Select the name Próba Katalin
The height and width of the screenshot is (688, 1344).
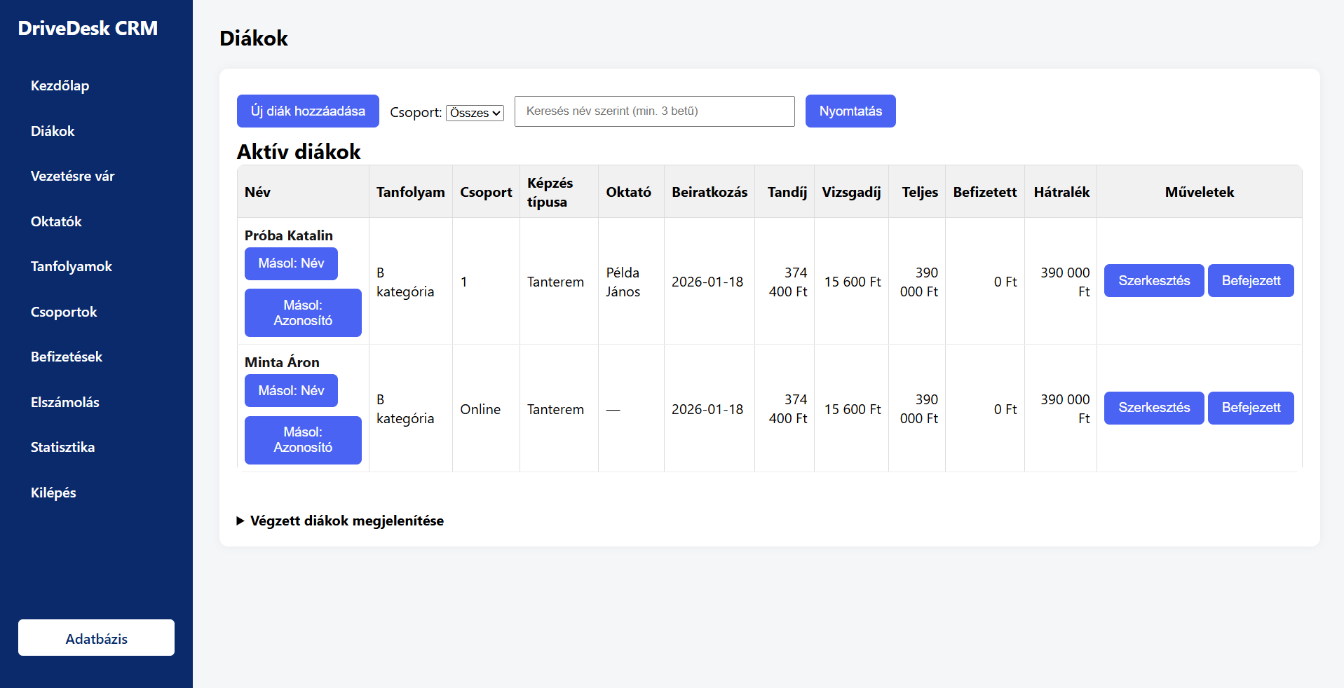coord(289,235)
